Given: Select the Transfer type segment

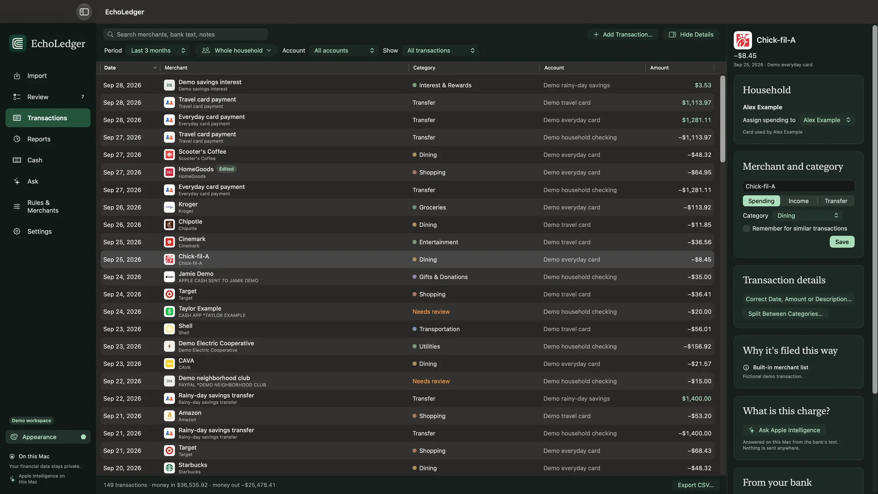Looking at the screenshot, I should pos(836,201).
